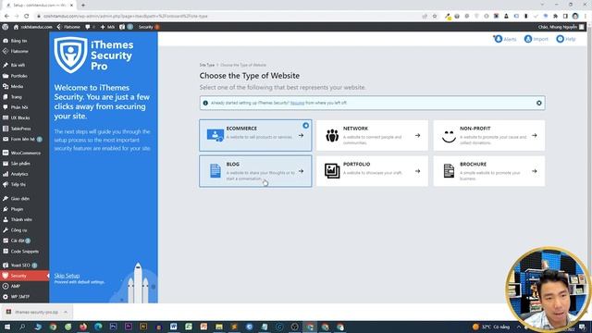Open Security item in admin bar
592x333 pixels.
[x=148, y=27]
